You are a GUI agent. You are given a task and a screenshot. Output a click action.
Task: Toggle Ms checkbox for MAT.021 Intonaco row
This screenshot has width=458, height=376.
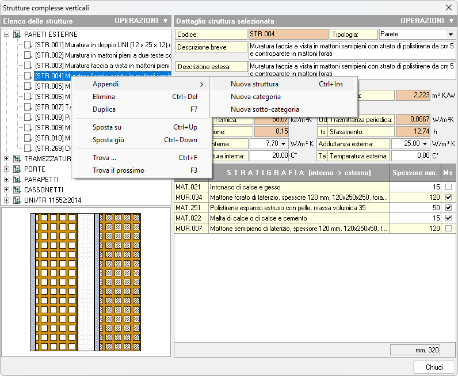[x=448, y=187]
